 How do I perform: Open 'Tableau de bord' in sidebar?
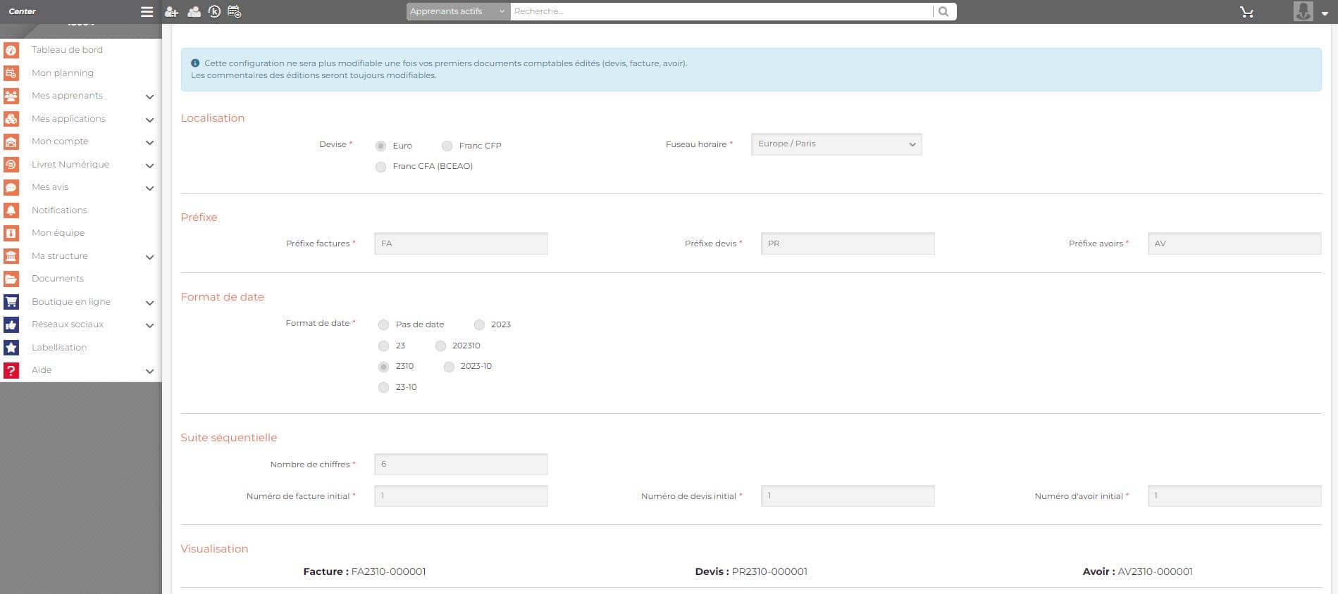(x=67, y=50)
